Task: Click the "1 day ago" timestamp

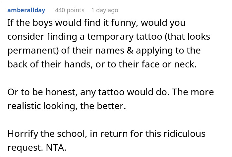Action: click(x=104, y=10)
